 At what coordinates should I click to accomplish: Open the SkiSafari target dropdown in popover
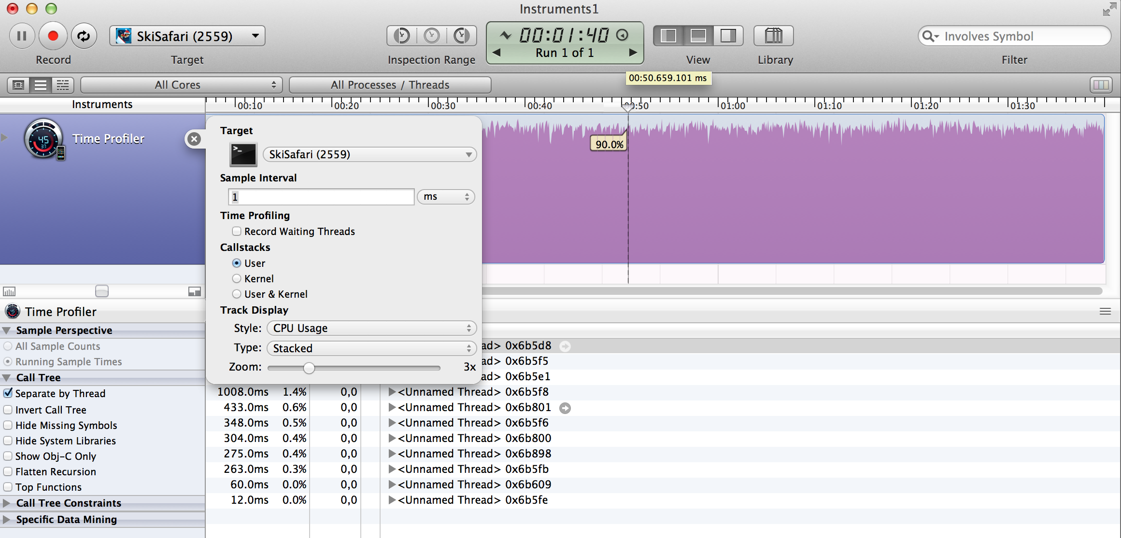(369, 154)
